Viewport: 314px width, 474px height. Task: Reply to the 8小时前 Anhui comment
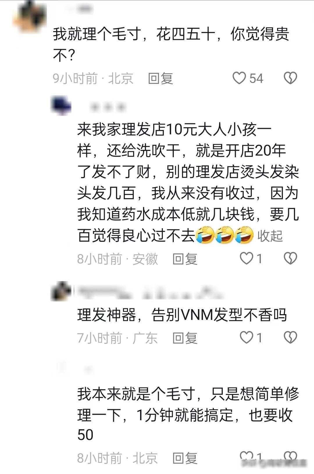coord(185,259)
